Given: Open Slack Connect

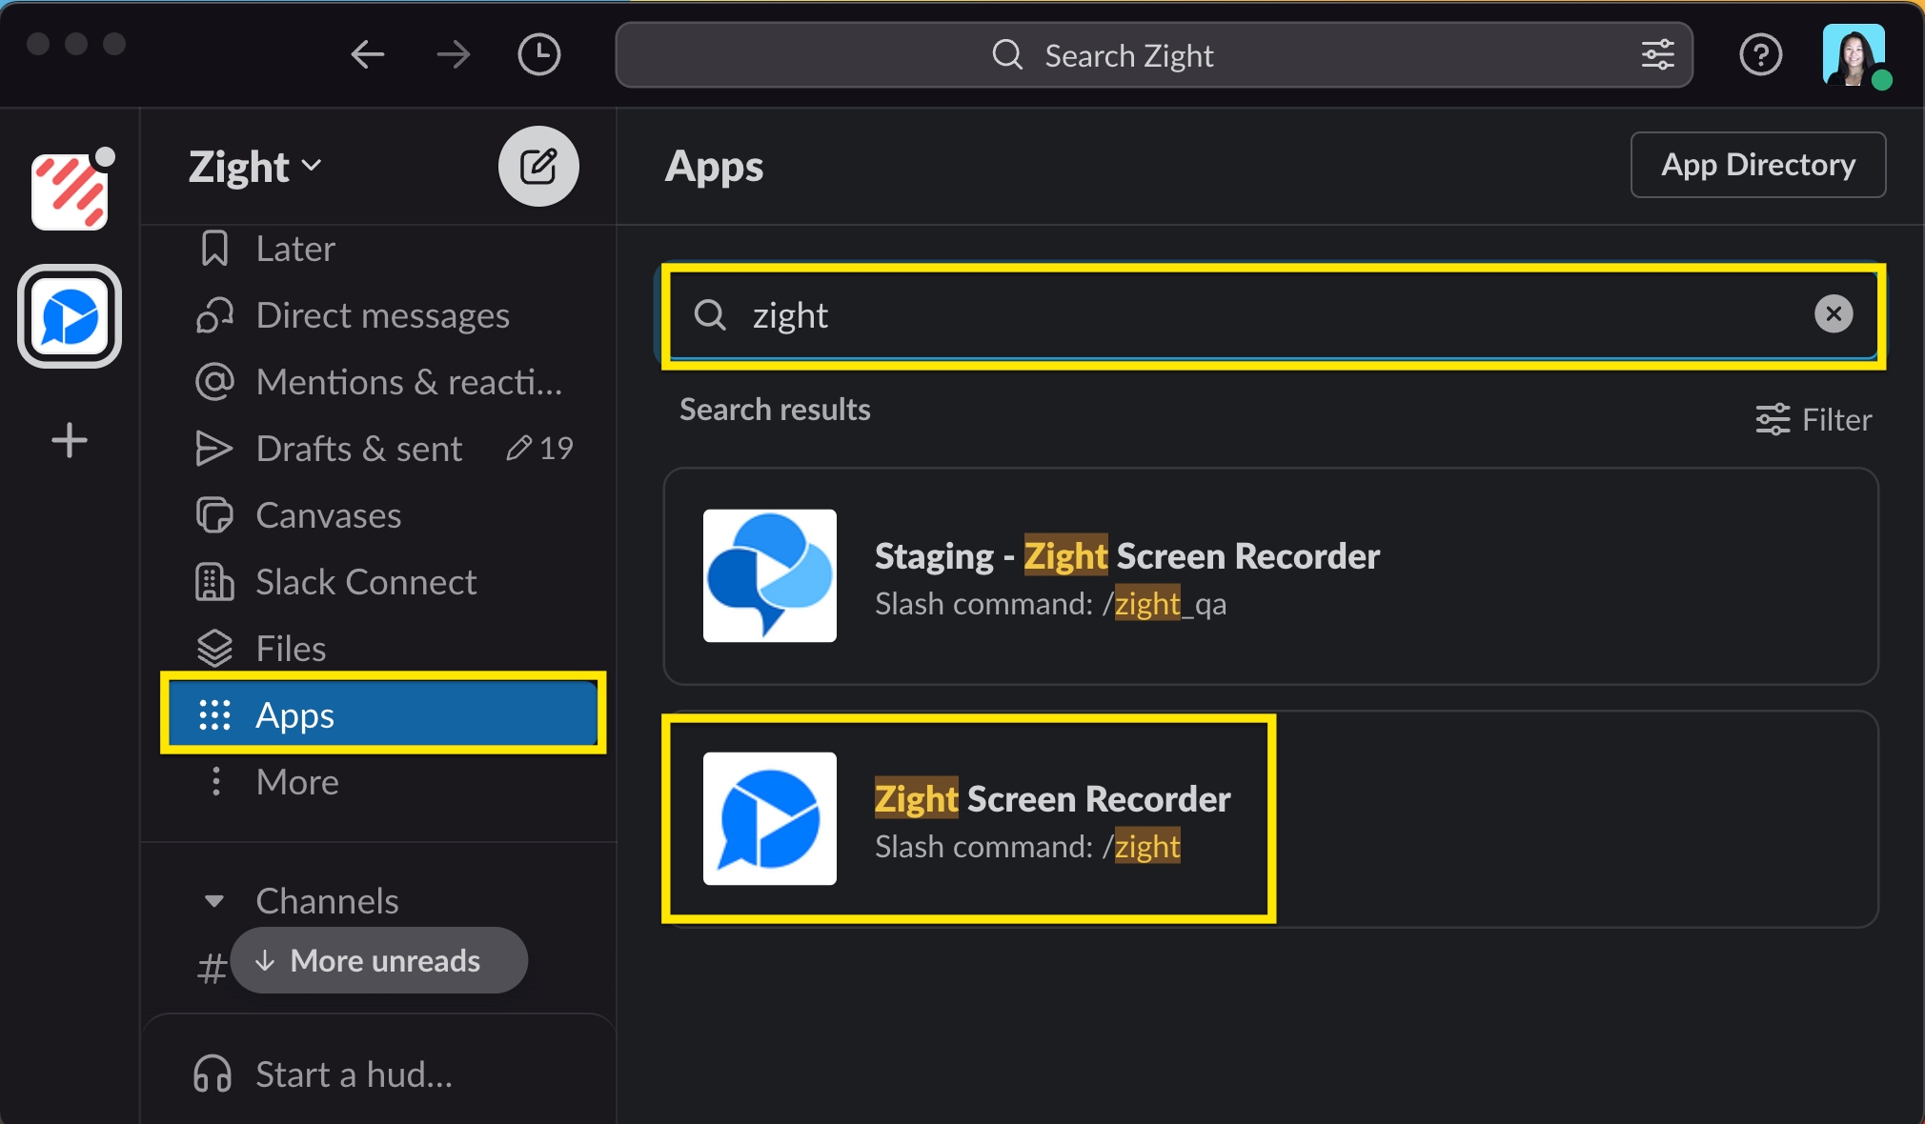Looking at the screenshot, I should 381,582.
